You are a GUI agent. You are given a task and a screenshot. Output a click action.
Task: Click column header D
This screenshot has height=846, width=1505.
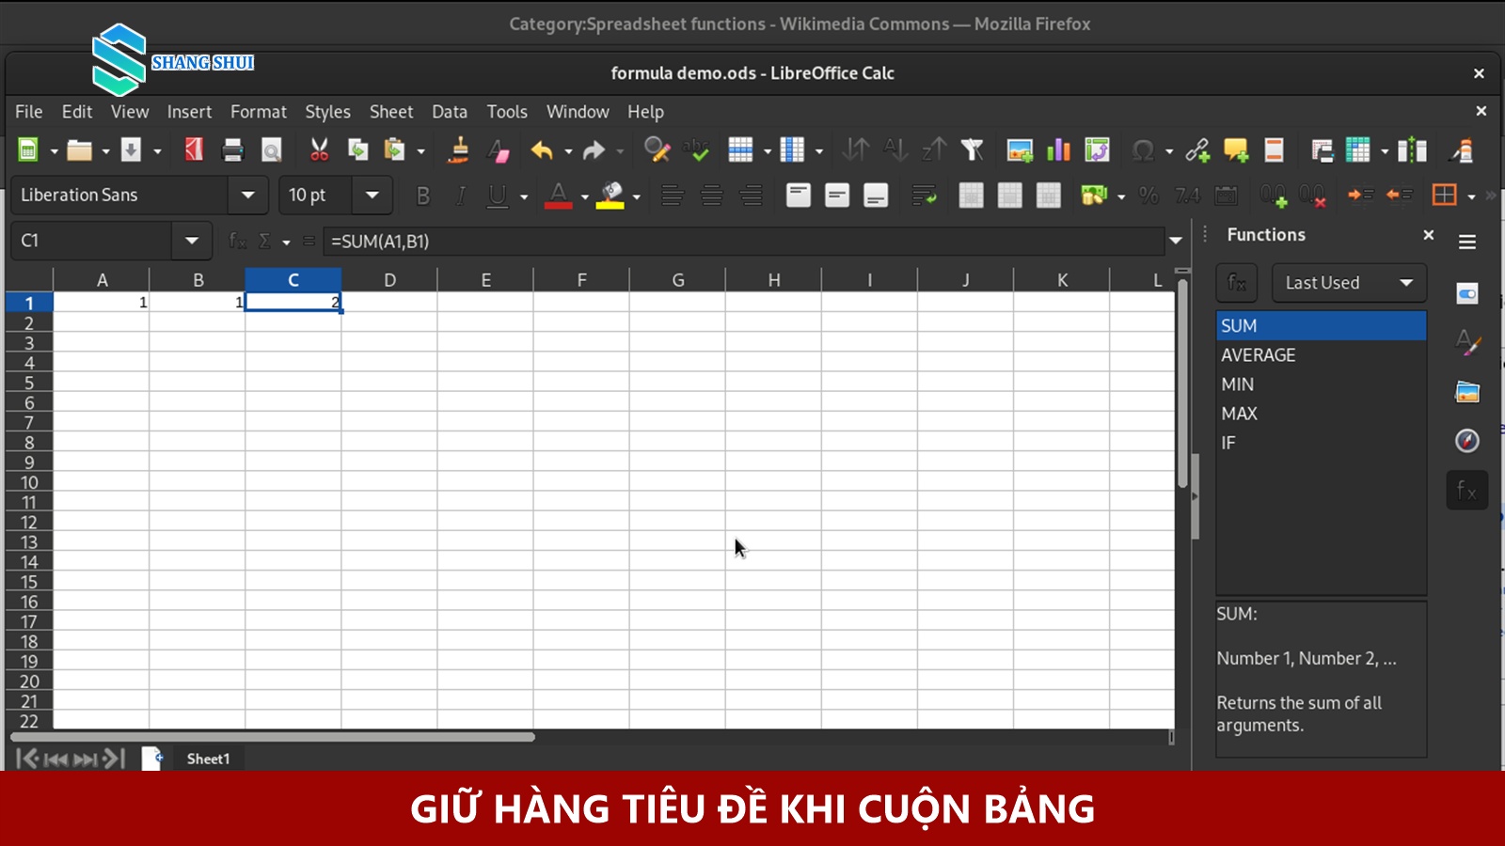(x=389, y=280)
